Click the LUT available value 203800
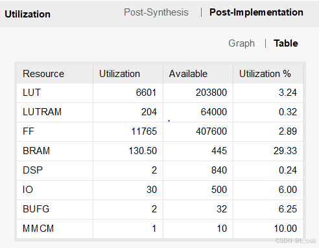This screenshot has height=248, width=319. pos(211,93)
